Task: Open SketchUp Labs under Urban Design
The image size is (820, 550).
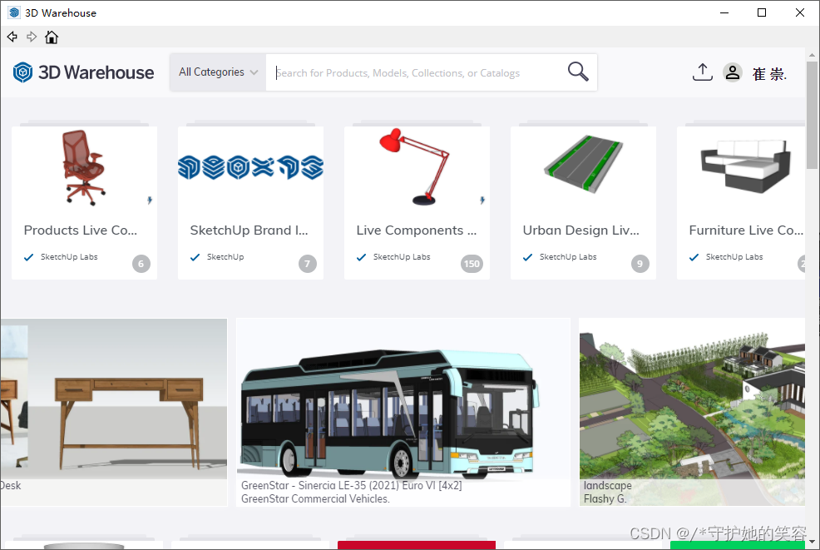Action: tap(568, 257)
